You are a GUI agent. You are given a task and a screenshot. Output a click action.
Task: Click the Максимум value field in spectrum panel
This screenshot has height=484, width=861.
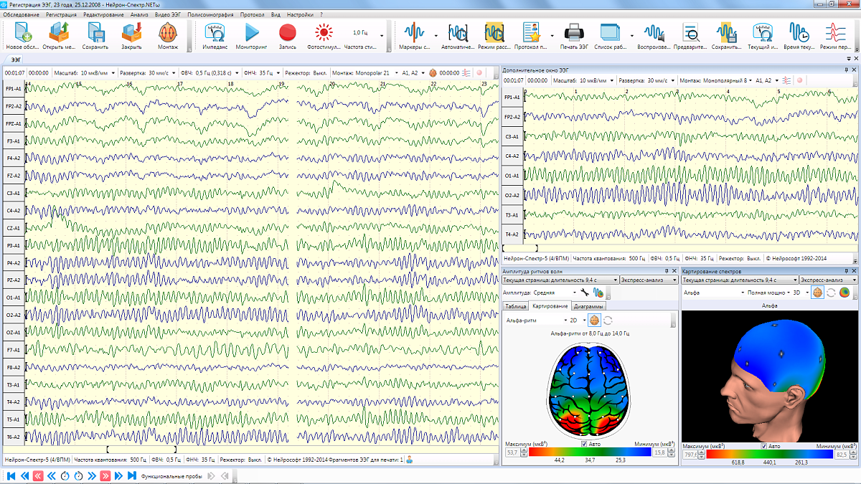(692, 454)
